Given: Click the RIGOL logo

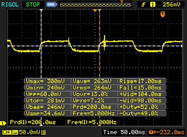Looking at the screenshot, I should (10, 5).
